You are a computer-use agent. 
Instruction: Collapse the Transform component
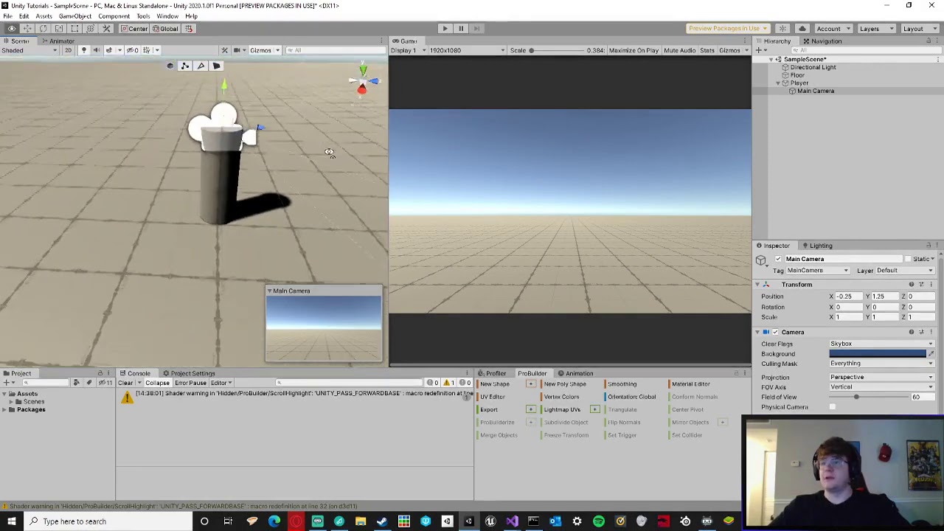757,285
